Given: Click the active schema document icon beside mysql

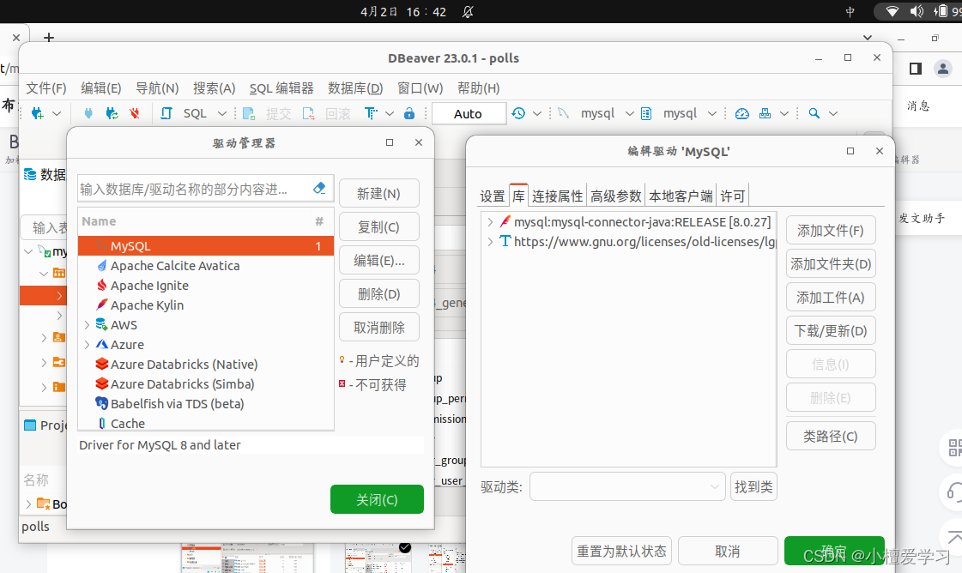Looking at the screenshot, I should [x=646, y=113].
